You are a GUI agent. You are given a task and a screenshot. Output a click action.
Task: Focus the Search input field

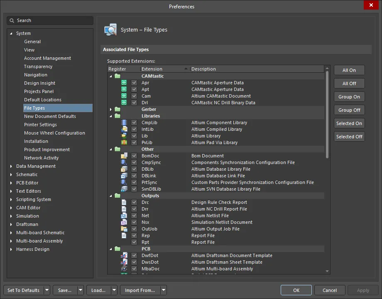coord(50,20)
